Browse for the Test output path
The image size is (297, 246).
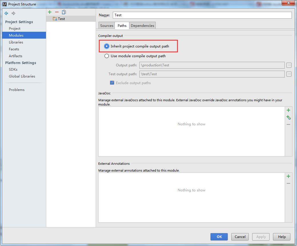[289, 74]
